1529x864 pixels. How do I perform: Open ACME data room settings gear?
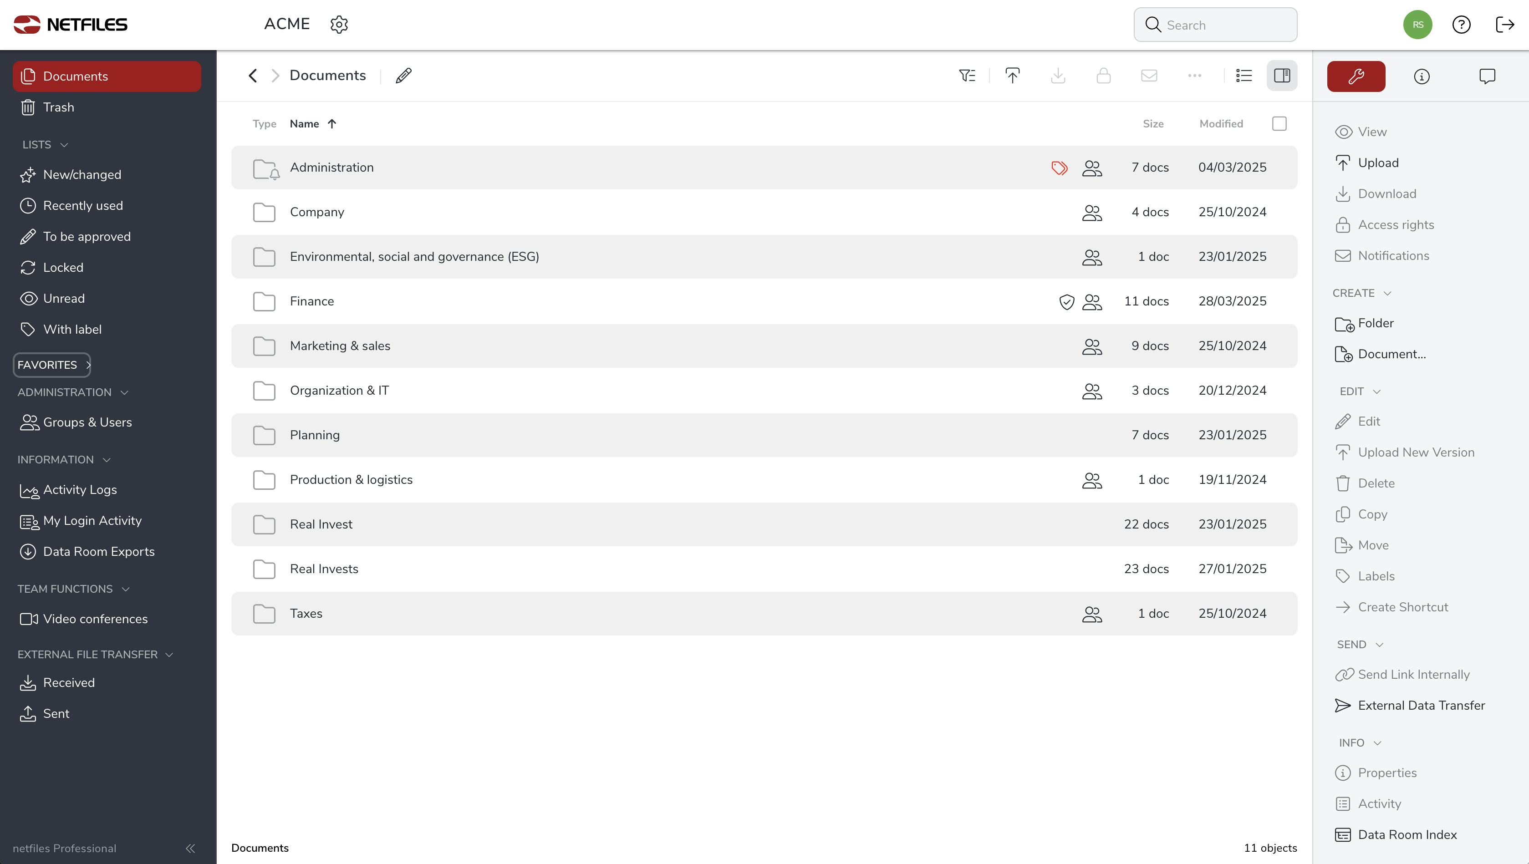tap(339, 24)
